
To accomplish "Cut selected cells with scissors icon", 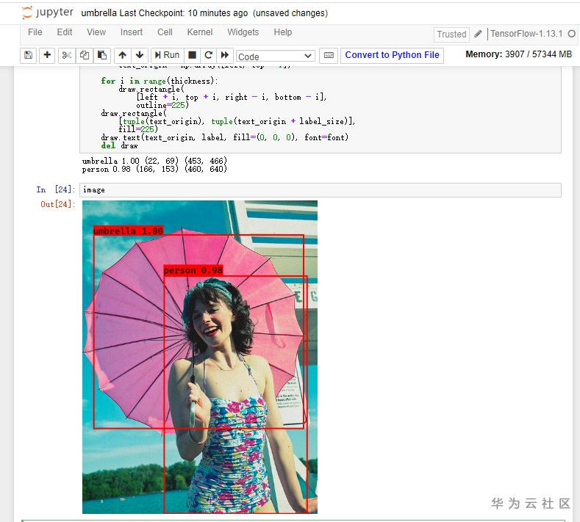I will (67, 55).
